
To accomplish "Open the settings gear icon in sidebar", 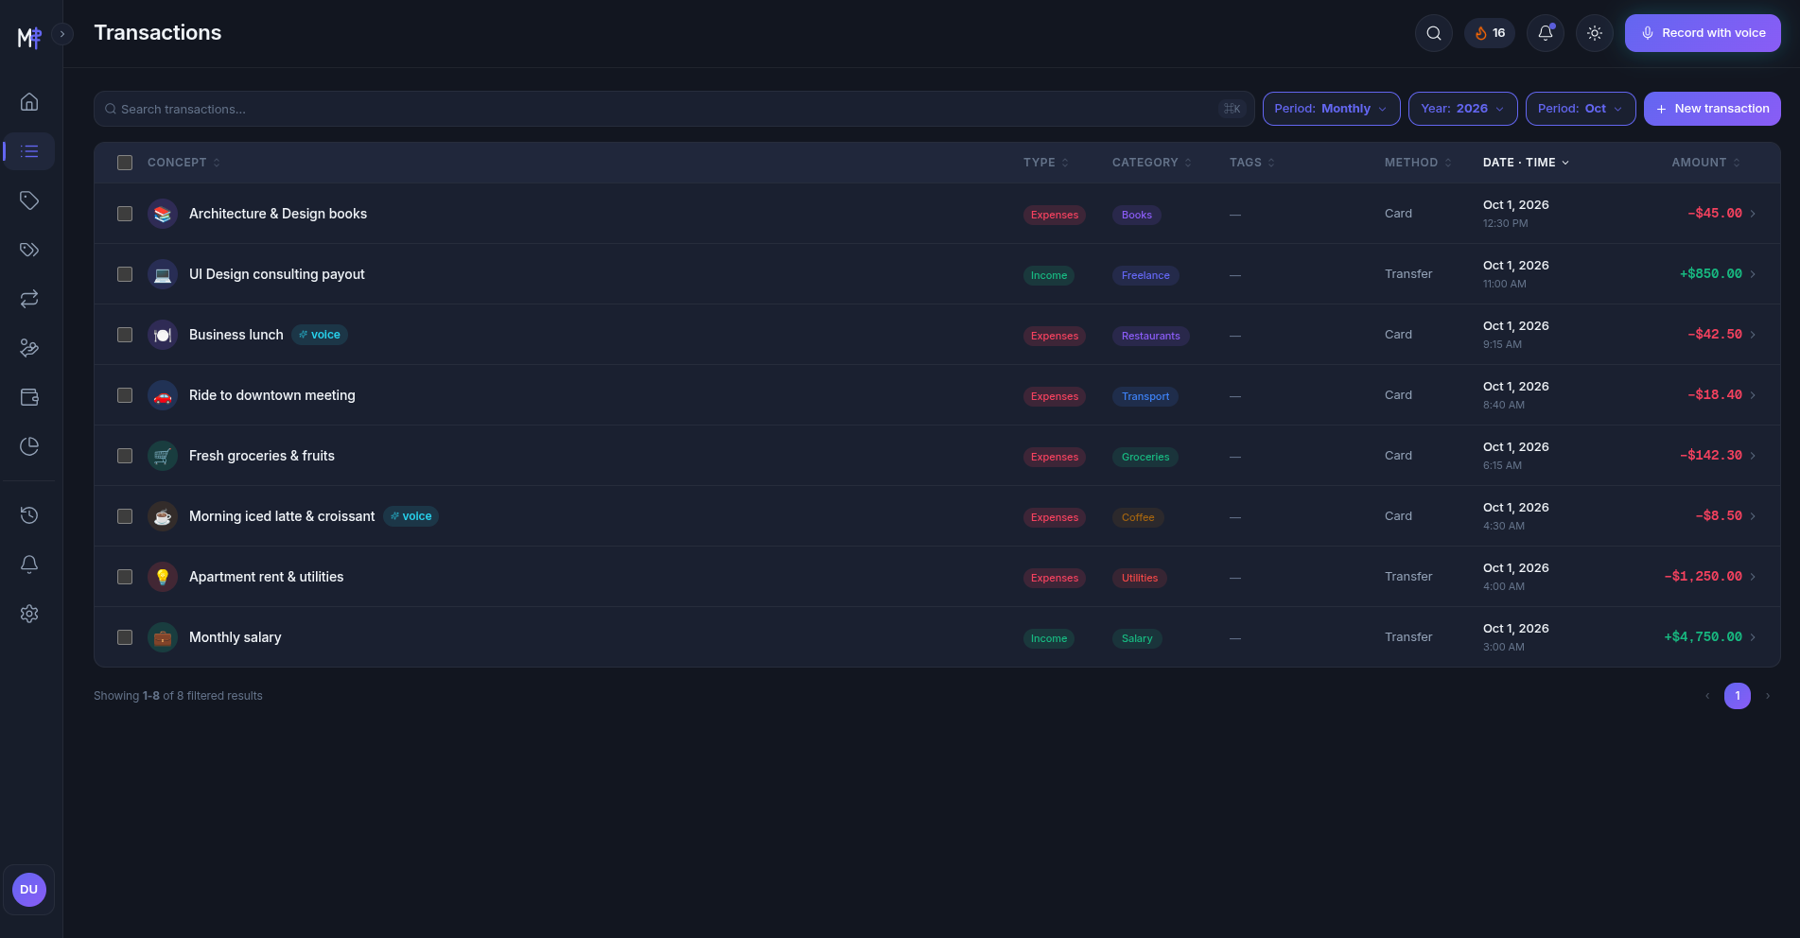I will 29,614.
